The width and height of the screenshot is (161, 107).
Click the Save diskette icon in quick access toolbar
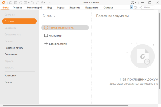16,3
